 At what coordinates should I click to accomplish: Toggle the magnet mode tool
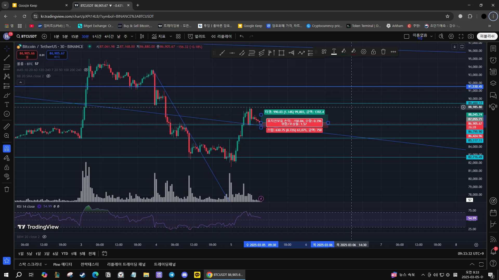[x=7, y=149]
